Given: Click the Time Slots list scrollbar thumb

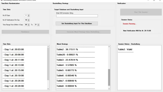Looking at the screenshot, I should click(x=48, y=64).
